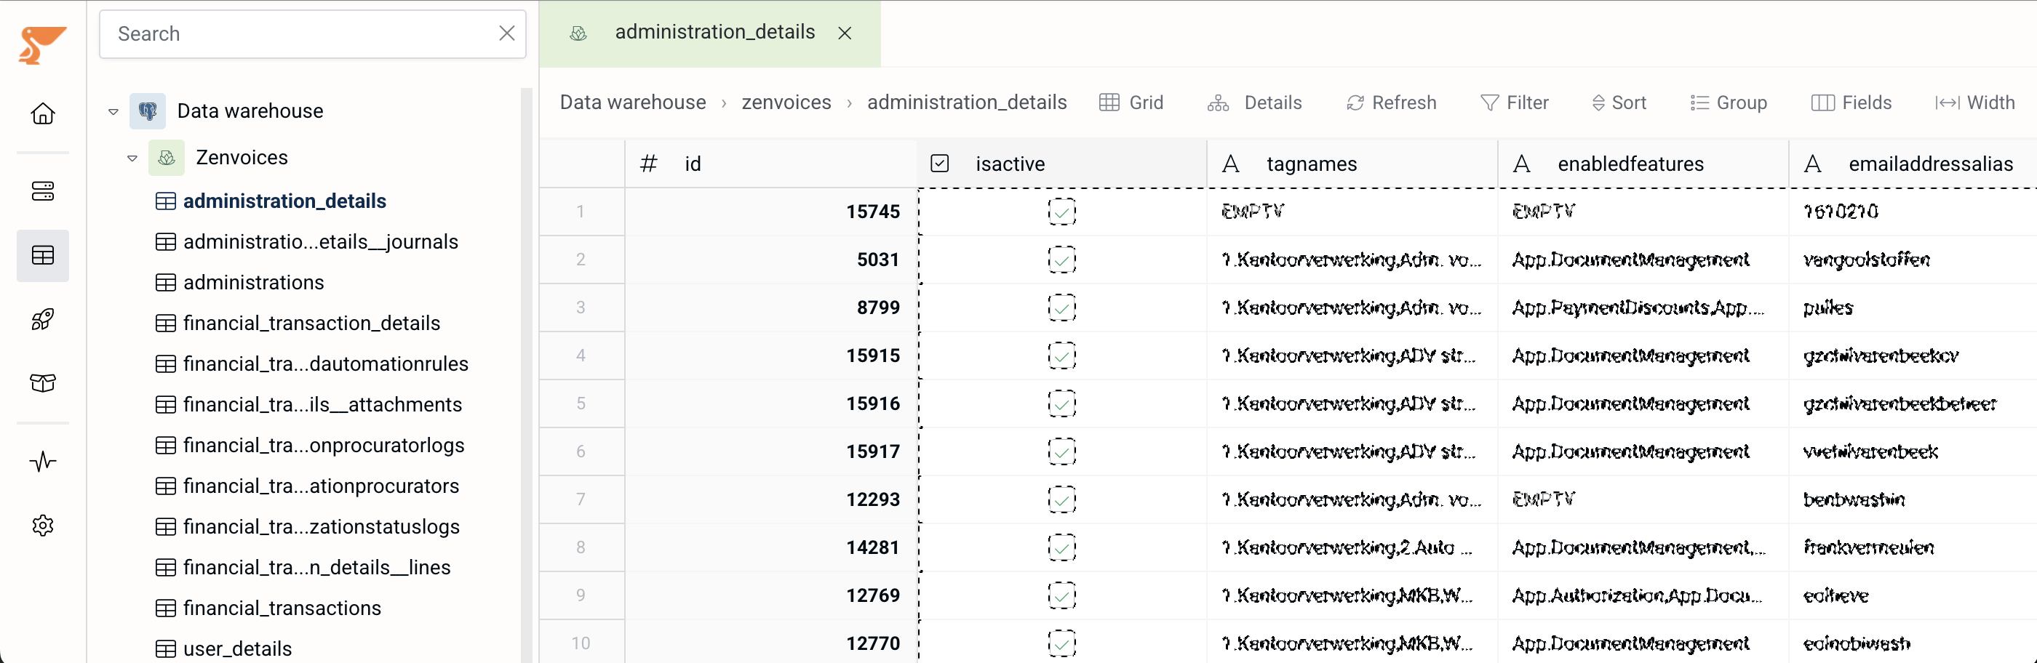This screenshot has width=2037, height=663.
Task: Open the administrations table in the tree
Action: point(254,282)
